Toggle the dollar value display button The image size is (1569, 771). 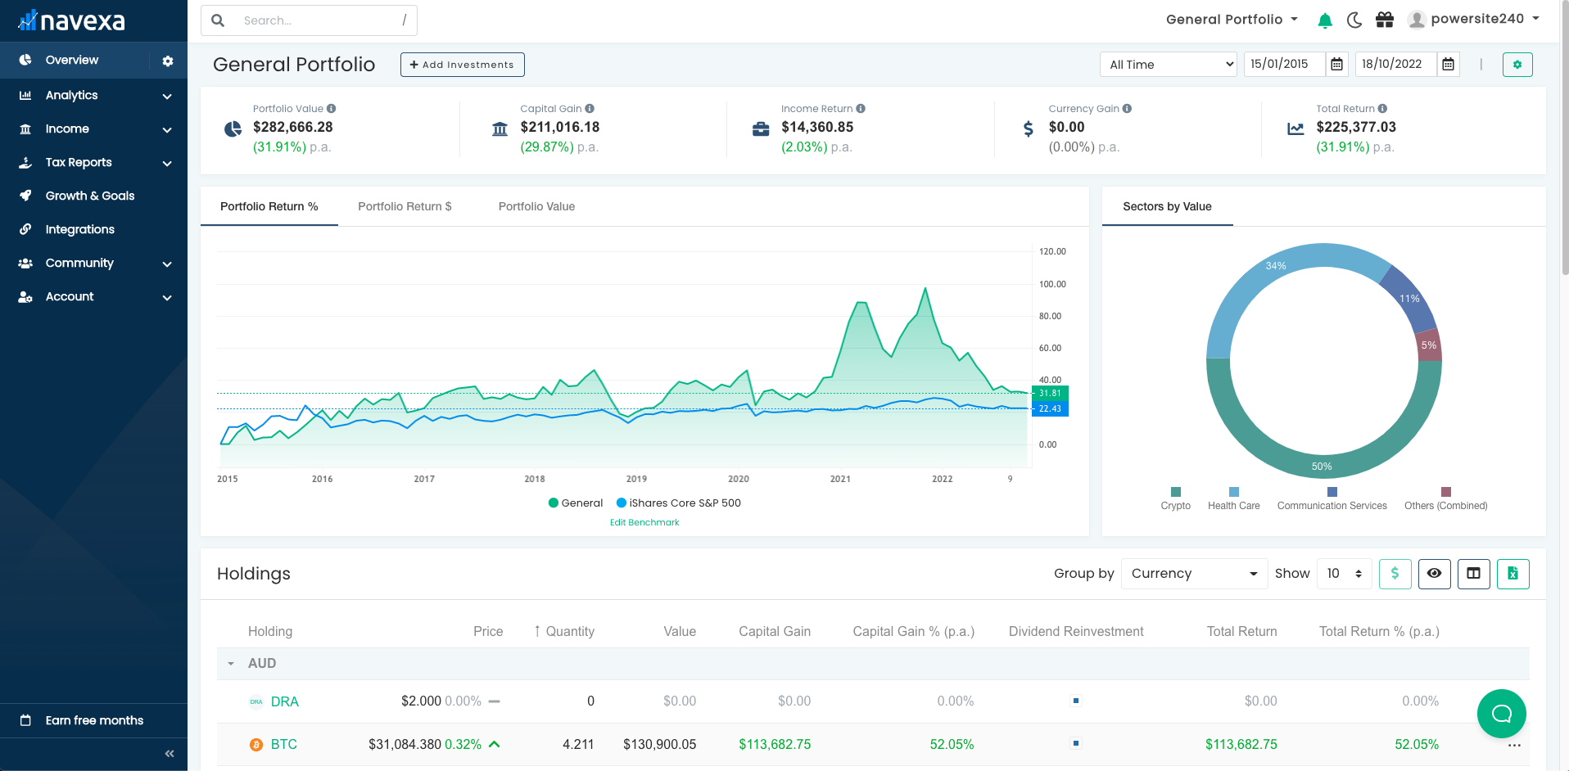pyautogui.click(x=1395, y=574)
